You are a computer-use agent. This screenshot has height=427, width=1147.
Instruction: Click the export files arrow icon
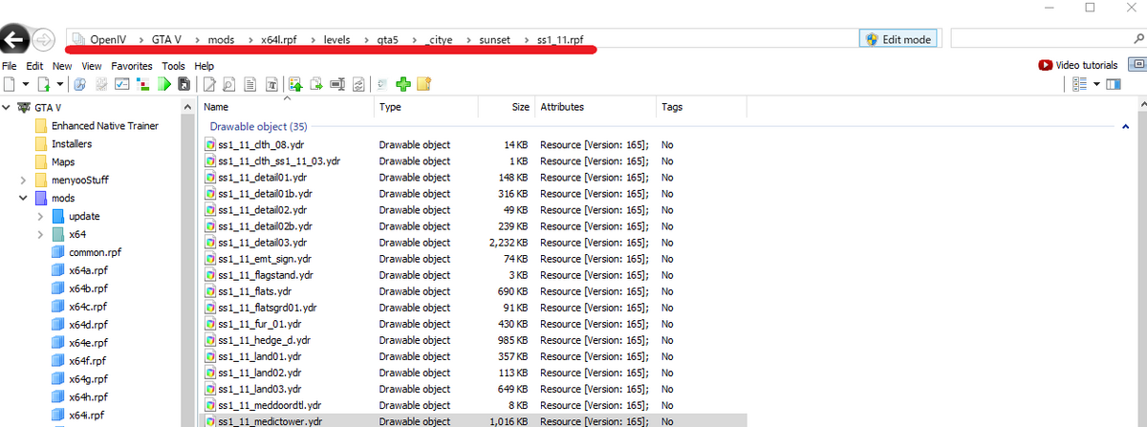316,84
